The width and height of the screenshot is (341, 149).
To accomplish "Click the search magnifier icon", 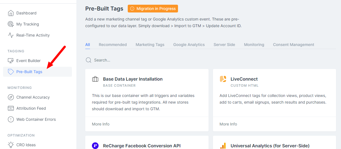I will pyautogui.click(x=89, y=60).
